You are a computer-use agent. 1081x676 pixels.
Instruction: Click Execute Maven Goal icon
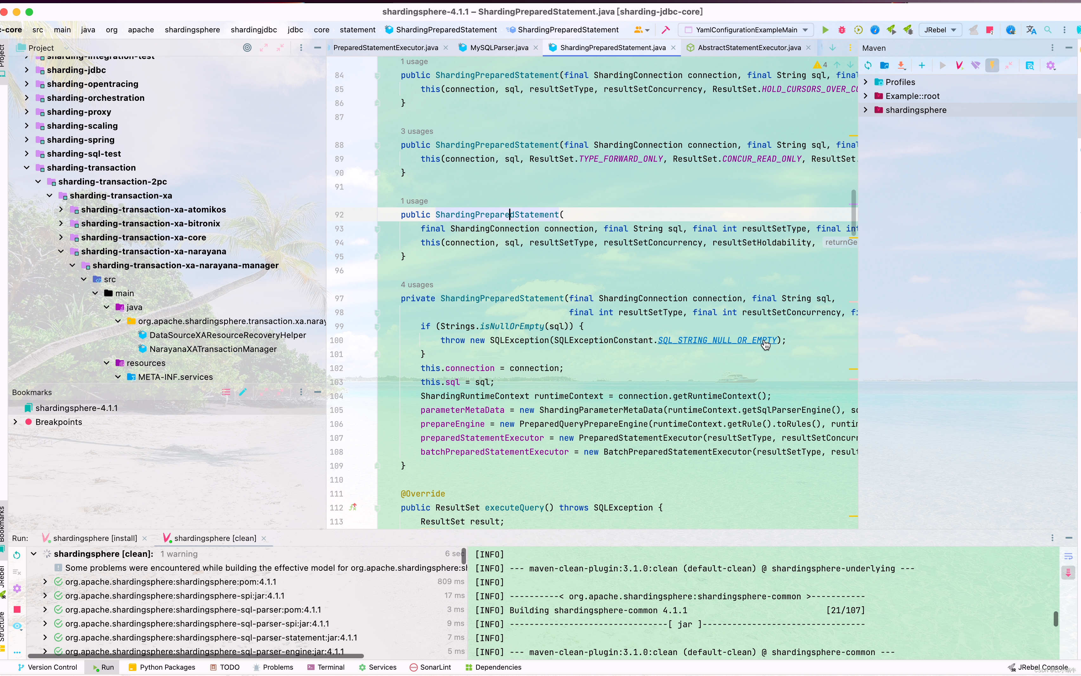959,66
